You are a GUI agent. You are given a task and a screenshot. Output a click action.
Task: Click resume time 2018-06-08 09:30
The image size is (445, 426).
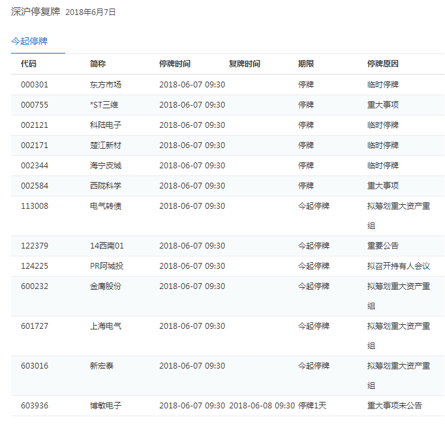click(x=262, y=406)
